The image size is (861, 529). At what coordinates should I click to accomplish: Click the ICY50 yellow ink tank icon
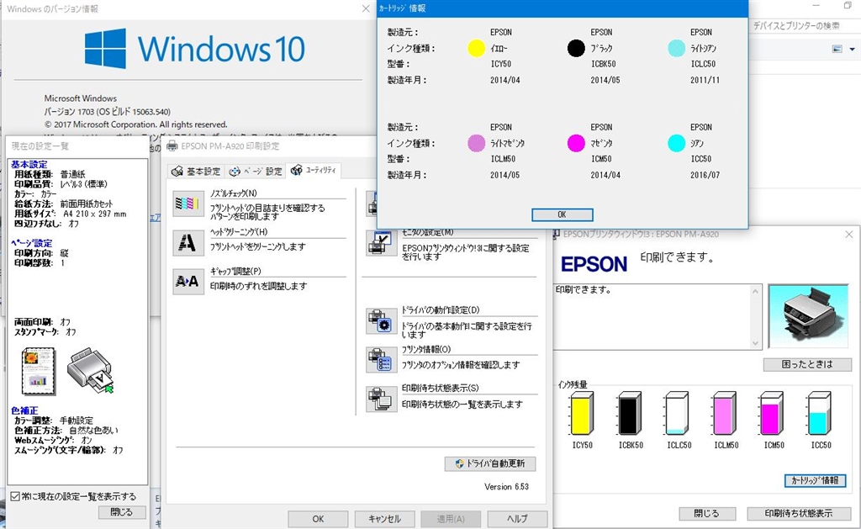582,414
